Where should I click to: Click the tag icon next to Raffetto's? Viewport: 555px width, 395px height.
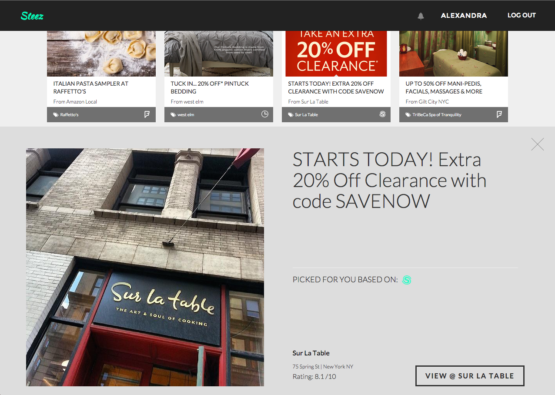56,115
